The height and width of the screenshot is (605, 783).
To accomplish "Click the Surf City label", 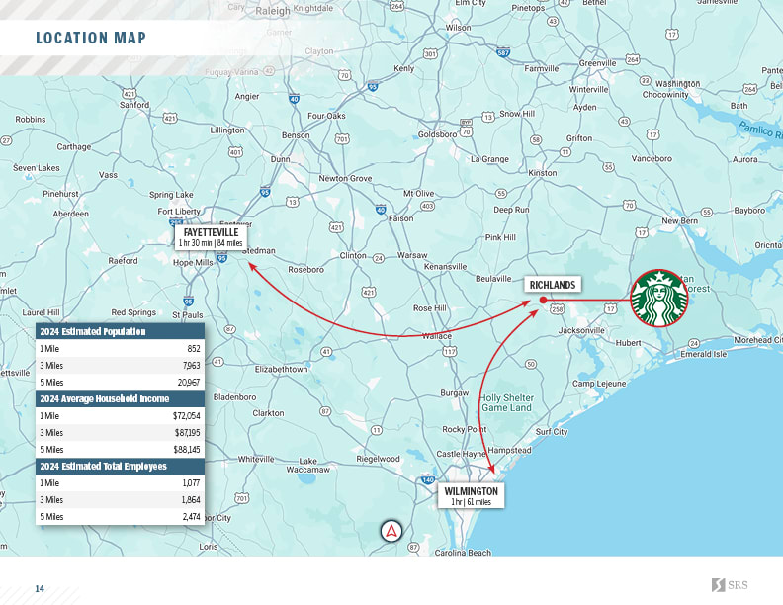I will (552, 432).
